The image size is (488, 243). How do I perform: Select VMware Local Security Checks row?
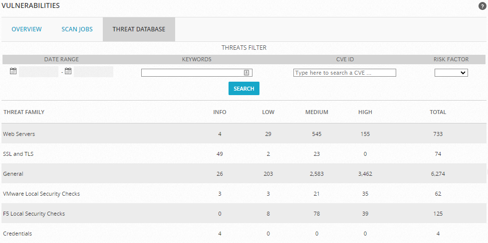click(244, 194)
